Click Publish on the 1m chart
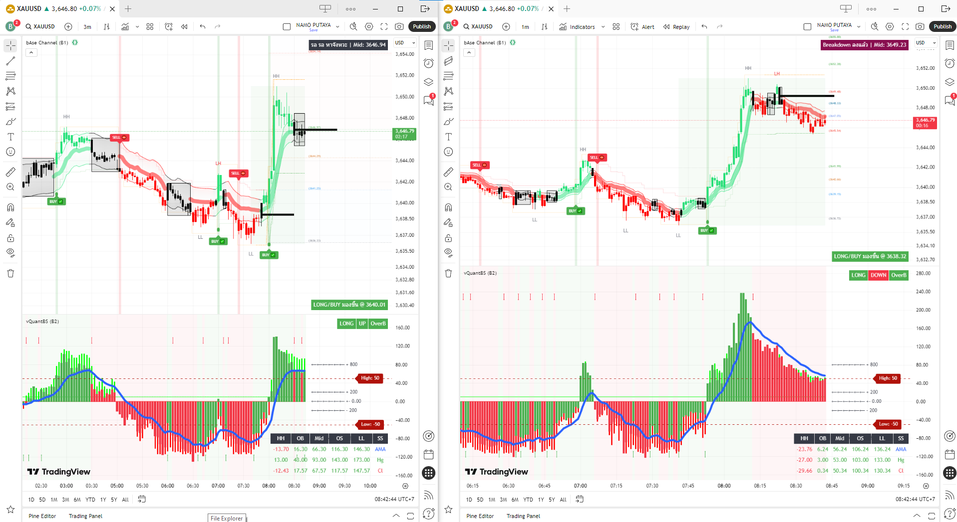 click(x=942, y=26)
